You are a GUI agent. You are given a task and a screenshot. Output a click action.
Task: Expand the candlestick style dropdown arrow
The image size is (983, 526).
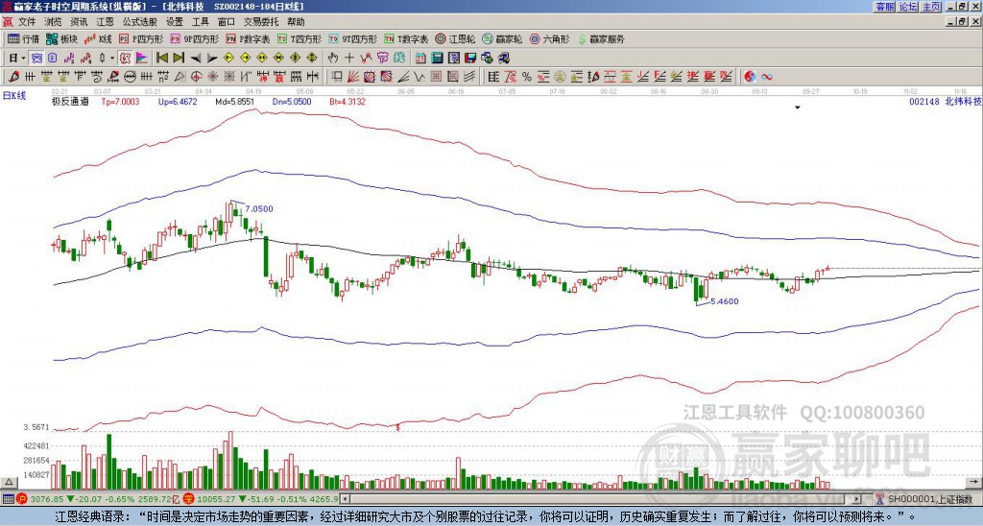pyautogui.click(x=111, y=59)
